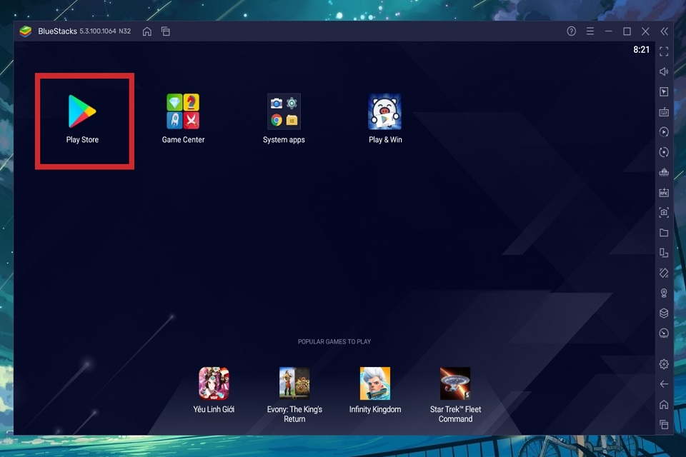Minimize the BlueStacks window
686x457 pixels.
pos(609,31)
